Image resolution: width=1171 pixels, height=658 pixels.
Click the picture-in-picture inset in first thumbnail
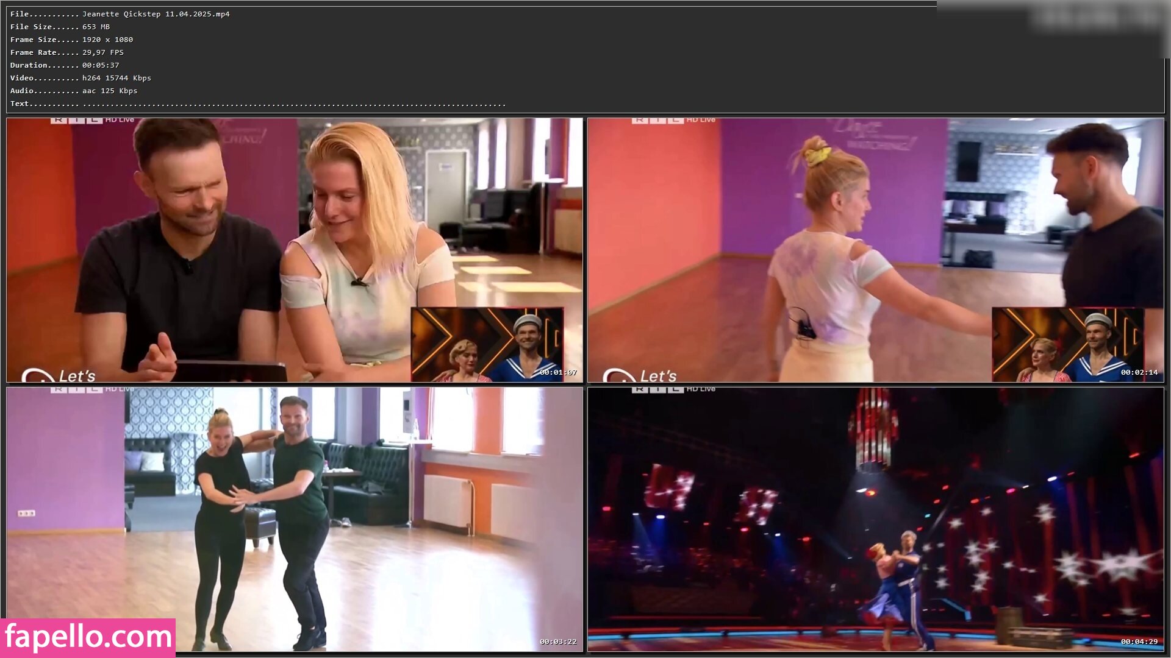(487, 344)
